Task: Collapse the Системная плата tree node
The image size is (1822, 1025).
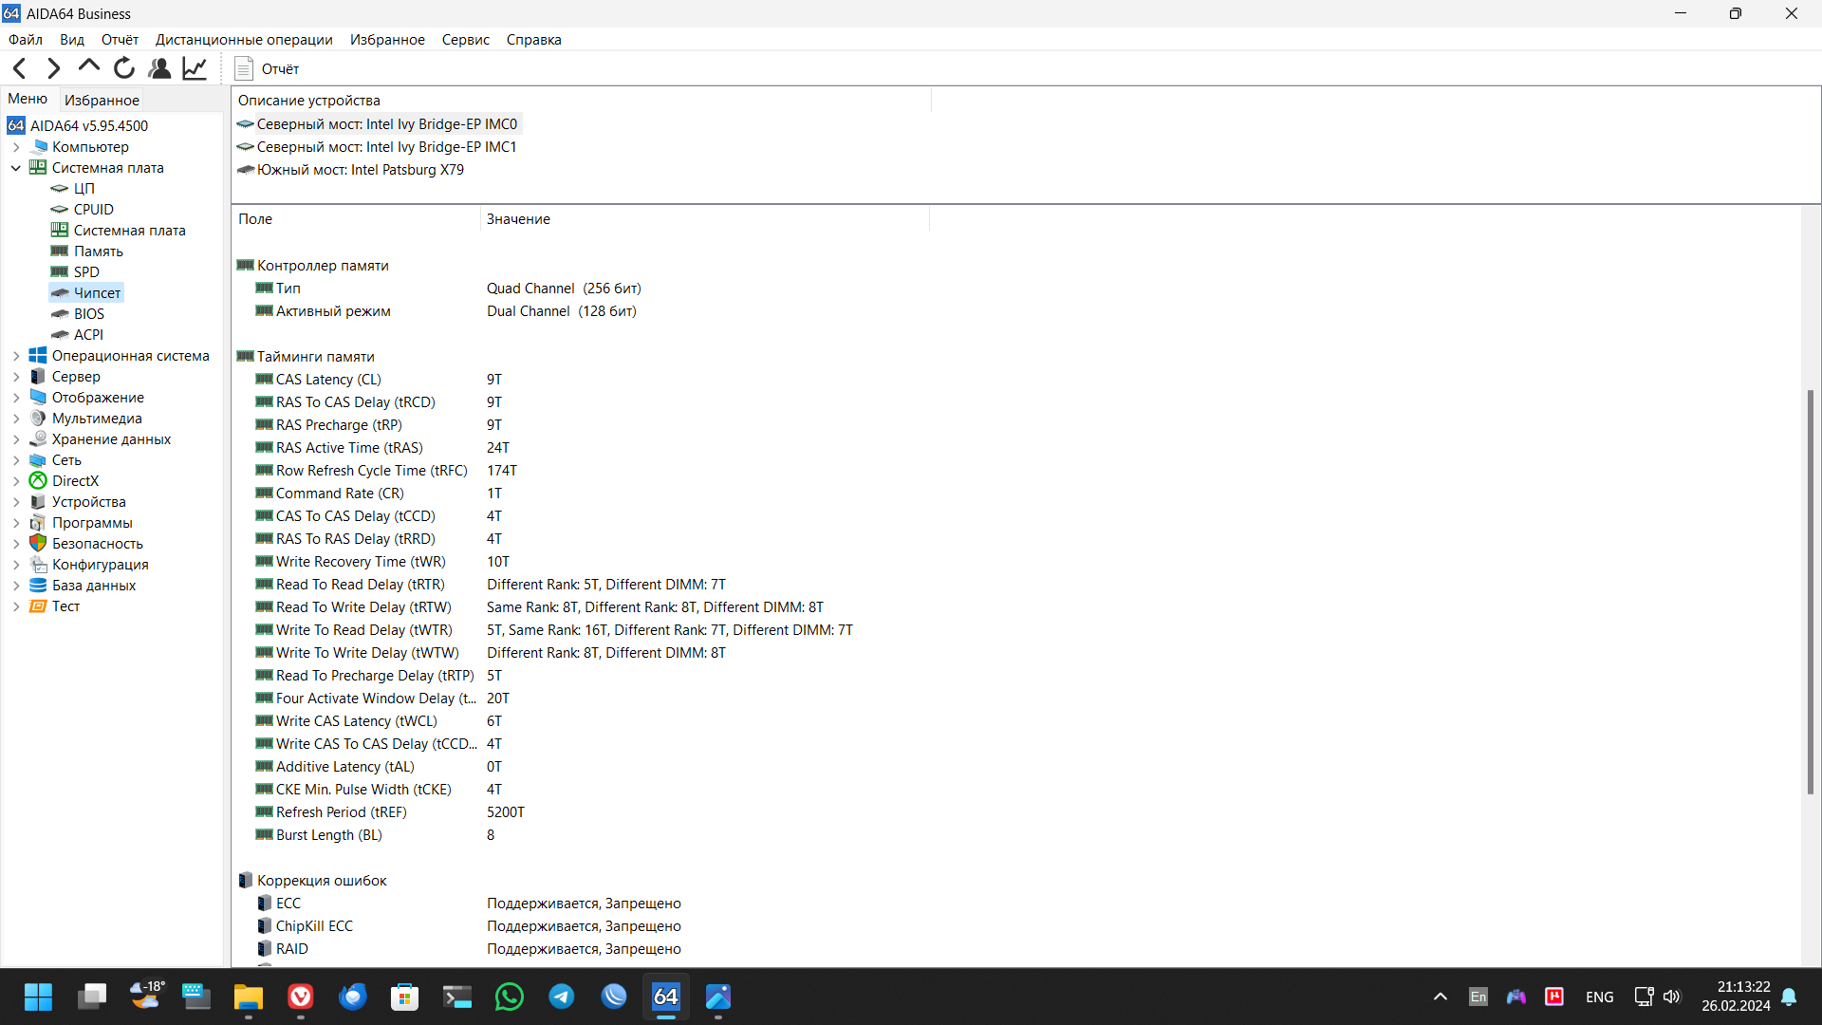Action: [16, 168]
